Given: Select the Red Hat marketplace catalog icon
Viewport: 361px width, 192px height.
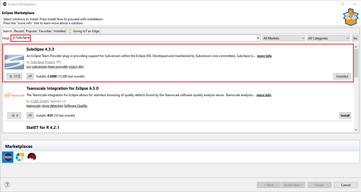Looking at the screenshot, I should tap(32, 157).
